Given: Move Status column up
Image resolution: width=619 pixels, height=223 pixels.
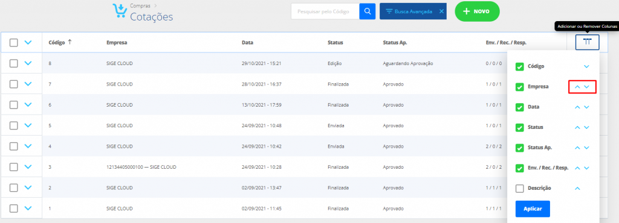Looking at the screenshot, I should tap(577, 127).
